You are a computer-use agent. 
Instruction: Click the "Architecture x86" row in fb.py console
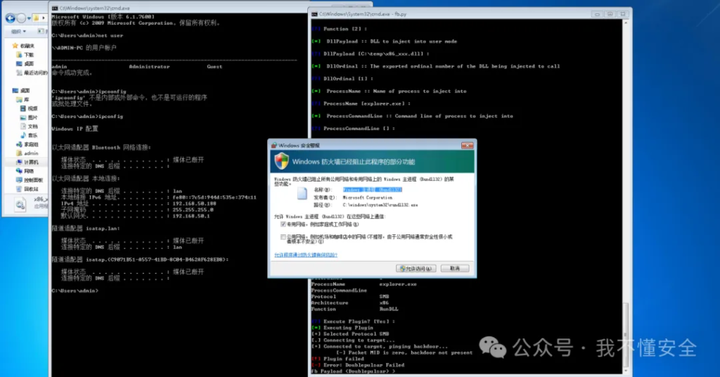click(x=350, y=303)
